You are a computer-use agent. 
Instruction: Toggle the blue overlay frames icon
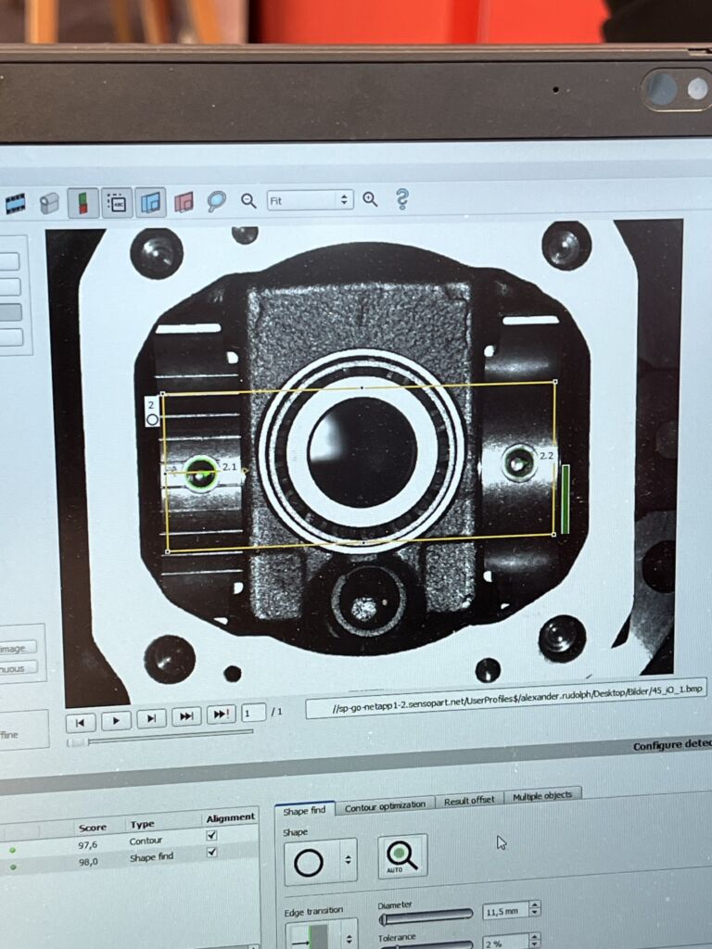coord(150,202)
